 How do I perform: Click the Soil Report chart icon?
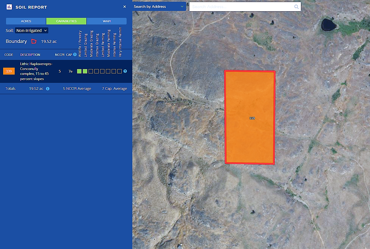tap(9, 7)
